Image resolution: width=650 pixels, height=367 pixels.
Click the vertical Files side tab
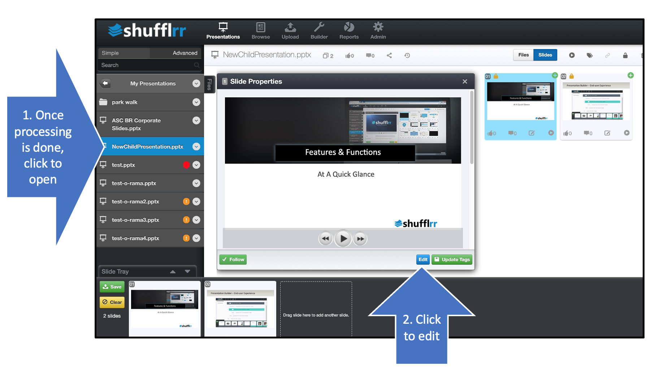click(x=209, y=85)
